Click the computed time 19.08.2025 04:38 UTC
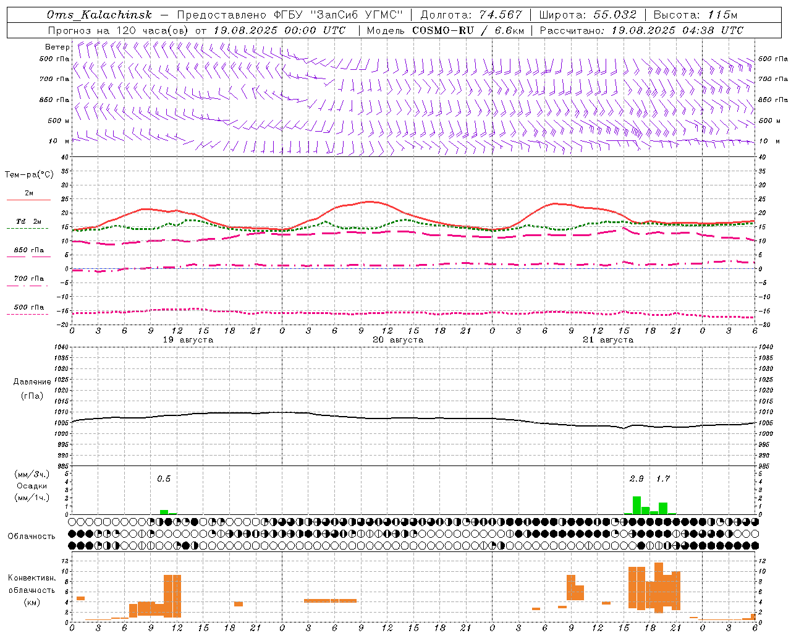 (677, 30)
